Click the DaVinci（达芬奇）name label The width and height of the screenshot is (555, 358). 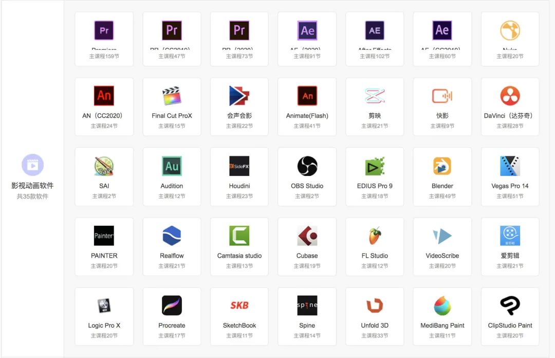(510, 116)
